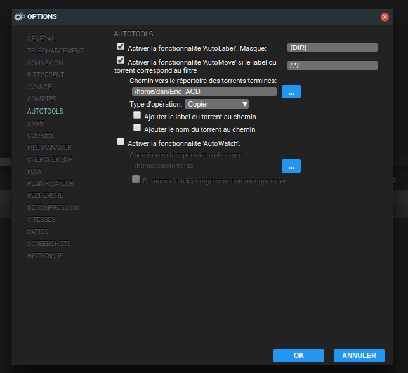Click the /home/dan/Enc_ACD path field

point(204,91)
